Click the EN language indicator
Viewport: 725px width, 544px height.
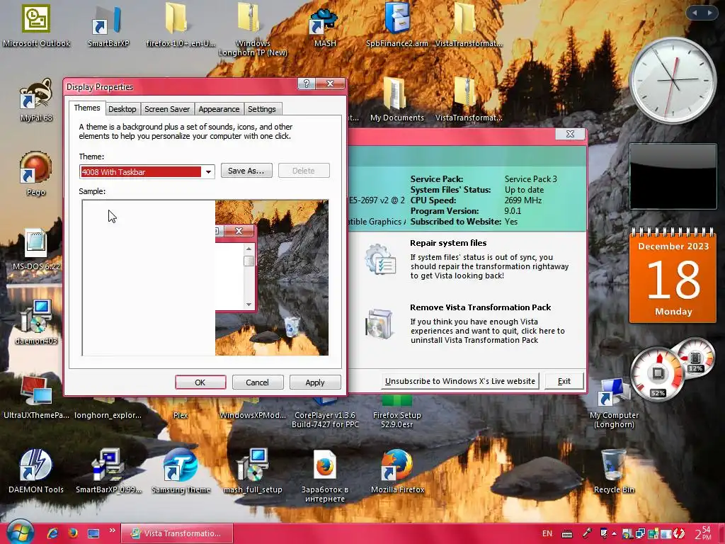(x=547, y=533)
